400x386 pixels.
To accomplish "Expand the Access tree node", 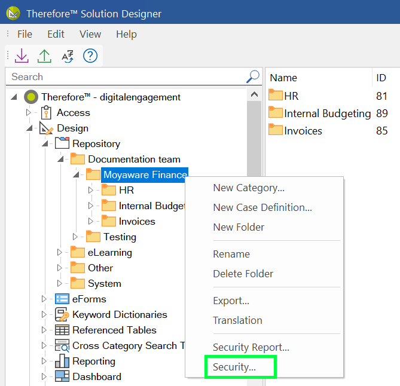I will tap(28, 113).
